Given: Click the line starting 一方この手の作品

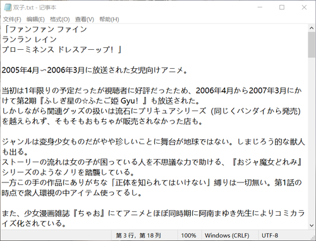Looking at the screenshot, I should pyautogui.click(x=152, y=182).
